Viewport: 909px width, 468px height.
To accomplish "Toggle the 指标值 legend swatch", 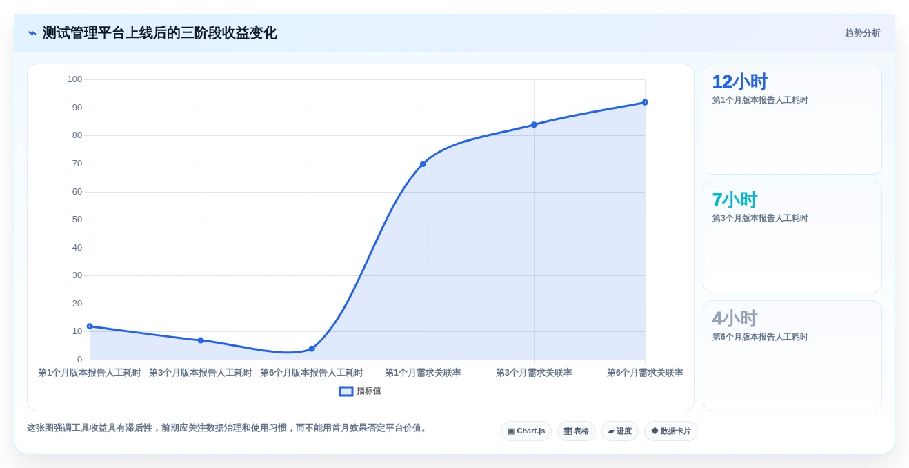I will pos(346,391).
